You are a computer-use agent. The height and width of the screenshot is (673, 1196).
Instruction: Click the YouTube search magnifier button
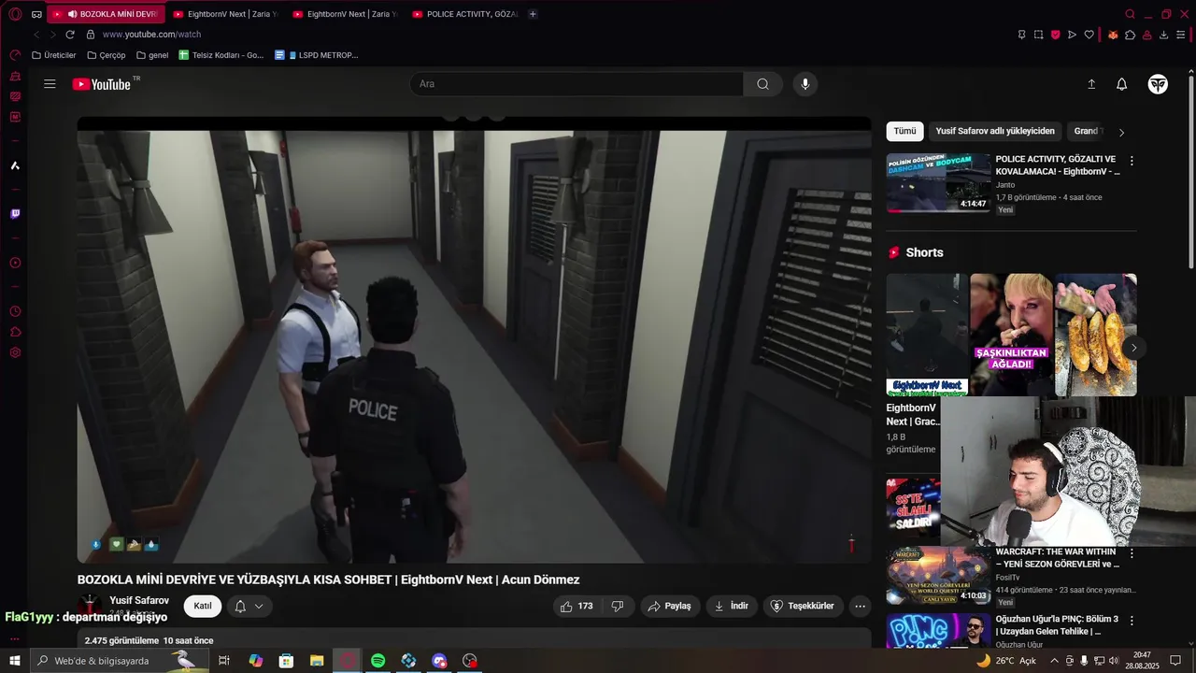[x=762, y=84]
